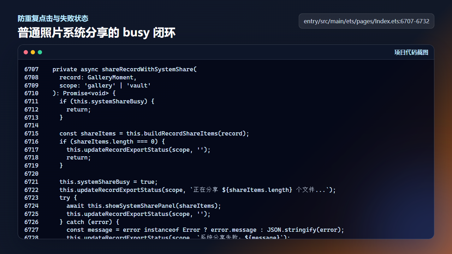This screenshot has height=254, width=452.
Task: Click line 'try {'
Action: 68,198
